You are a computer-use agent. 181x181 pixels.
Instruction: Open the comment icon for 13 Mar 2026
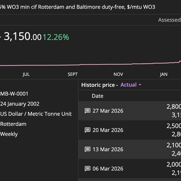[x=87, y=149]
